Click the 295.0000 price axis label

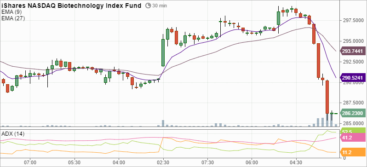(353, 41)
